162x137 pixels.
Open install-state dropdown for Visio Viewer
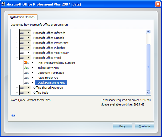point(25,53)
